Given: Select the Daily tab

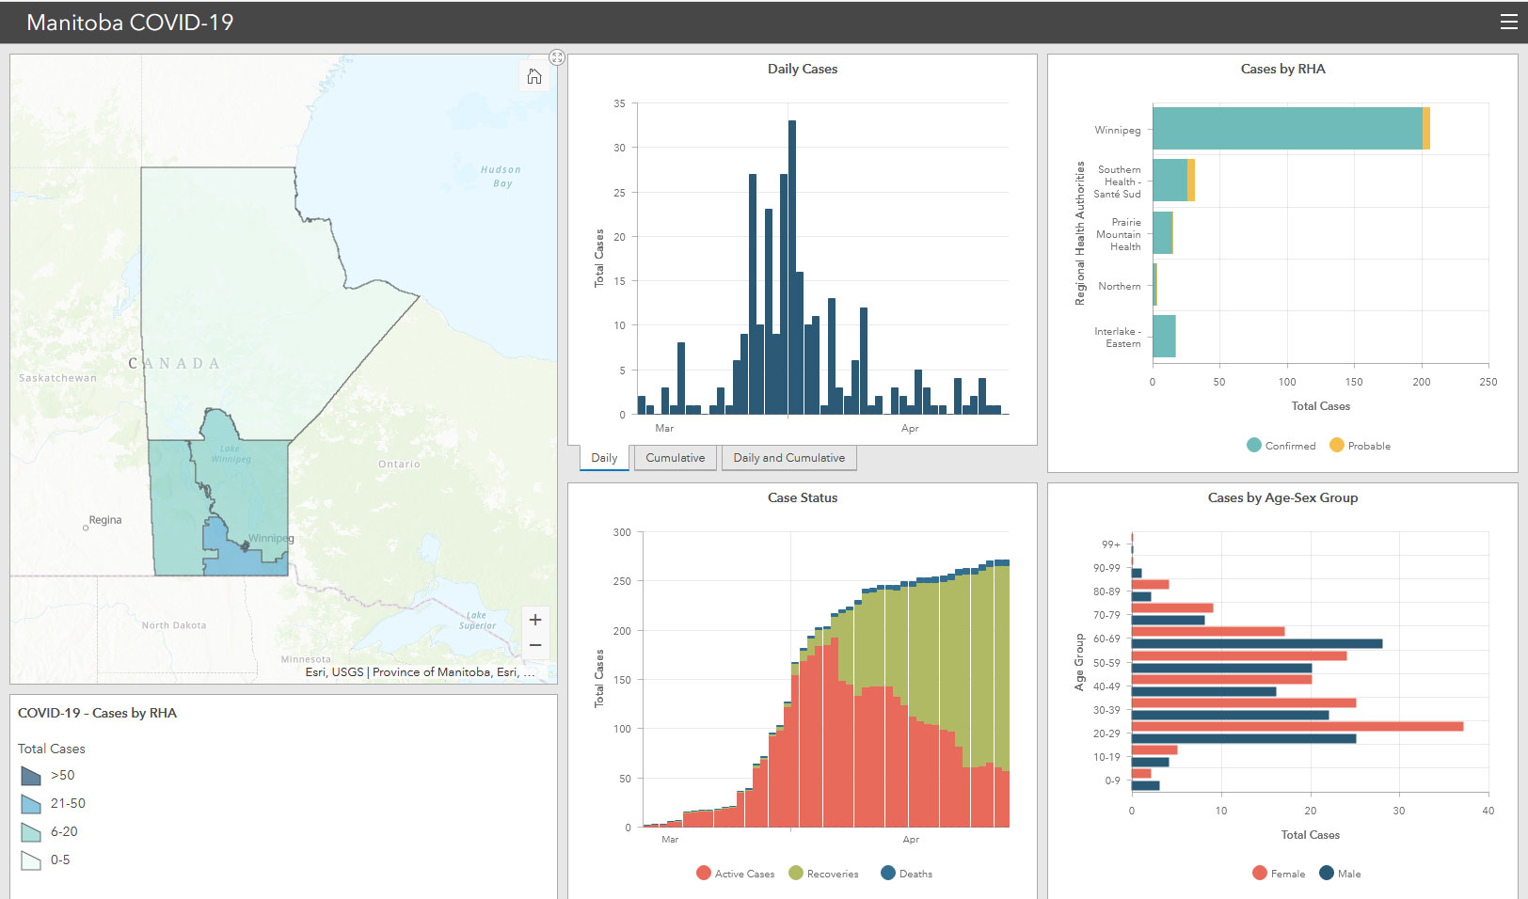Looking at the screenshot, I should point(604,458).
